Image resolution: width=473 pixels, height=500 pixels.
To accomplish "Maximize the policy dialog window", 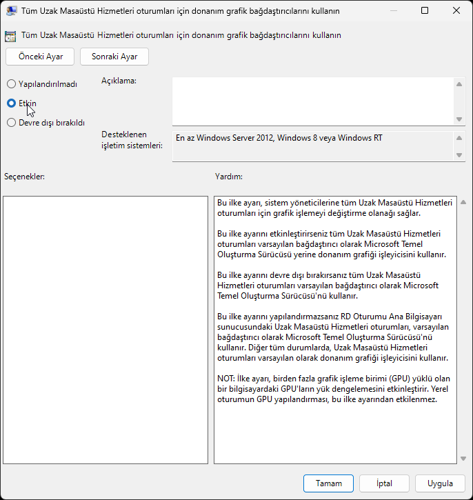I will tap(425, 10).
